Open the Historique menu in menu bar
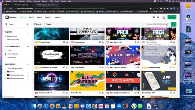Image resolution: width=195 pixels, height=110 pixels. [x=37, y=1]
